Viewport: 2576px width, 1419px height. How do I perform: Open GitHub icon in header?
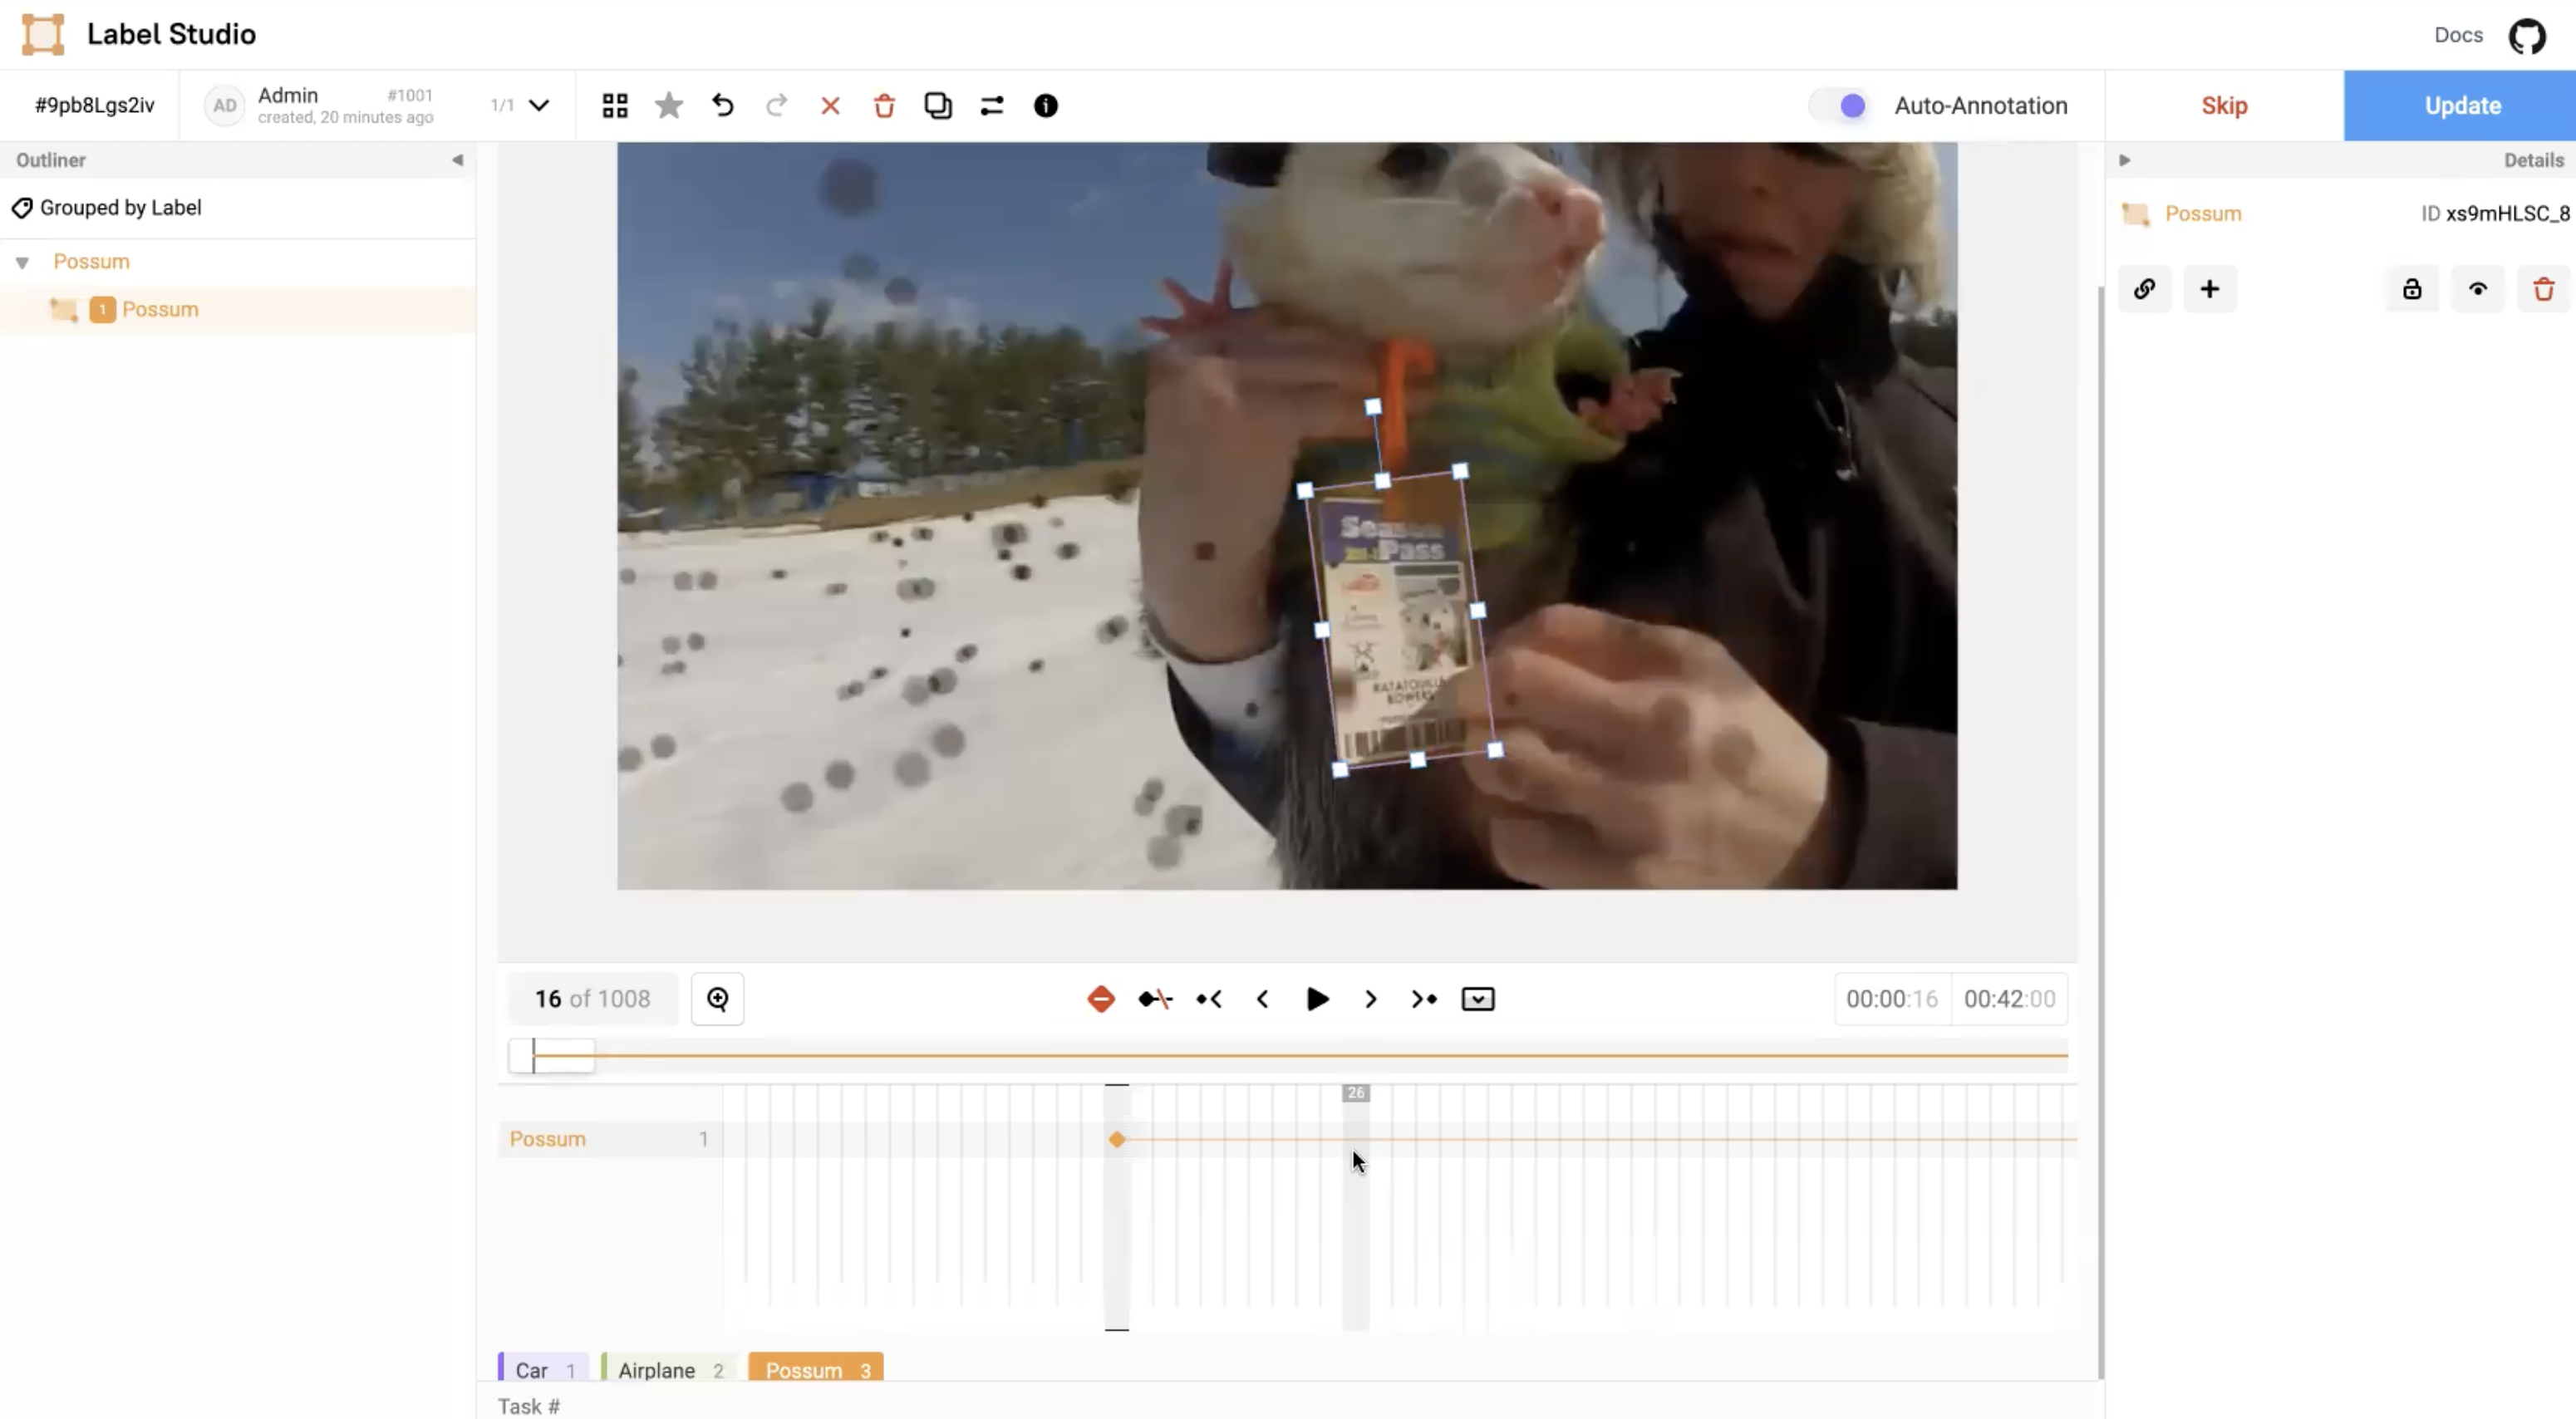click(x=2527, y=35)
